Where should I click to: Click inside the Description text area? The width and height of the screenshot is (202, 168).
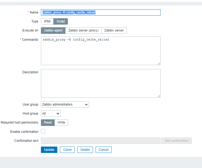(101, 83)
